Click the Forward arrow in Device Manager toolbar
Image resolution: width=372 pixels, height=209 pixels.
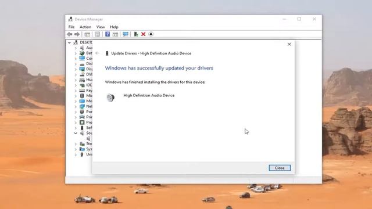pyautogui.click(x=77, y=34)
